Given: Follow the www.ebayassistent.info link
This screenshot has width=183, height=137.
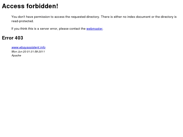Looking at the screenshot, I should 28,47.
